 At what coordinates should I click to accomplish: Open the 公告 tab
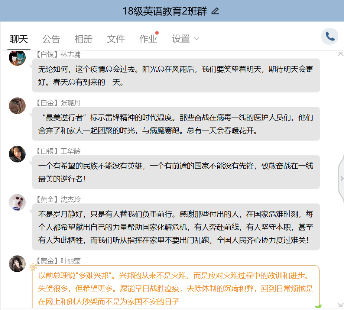coord(51,39)
